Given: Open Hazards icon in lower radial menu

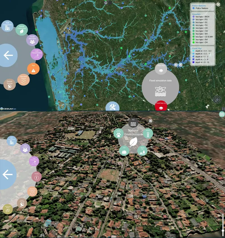Looking at the screenshot, I should pyautogui.click(x=37, y=177).
